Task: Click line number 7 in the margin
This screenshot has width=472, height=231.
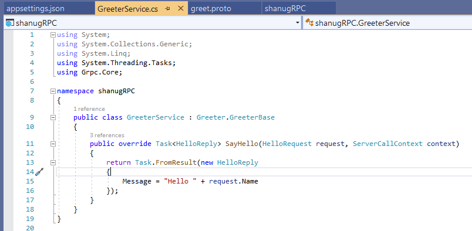Action: click(x=32, y=91)
